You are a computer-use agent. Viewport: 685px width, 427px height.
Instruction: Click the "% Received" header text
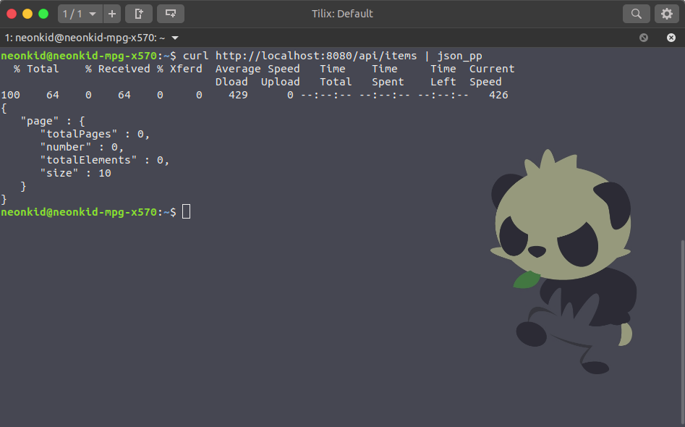pos(118,69)
